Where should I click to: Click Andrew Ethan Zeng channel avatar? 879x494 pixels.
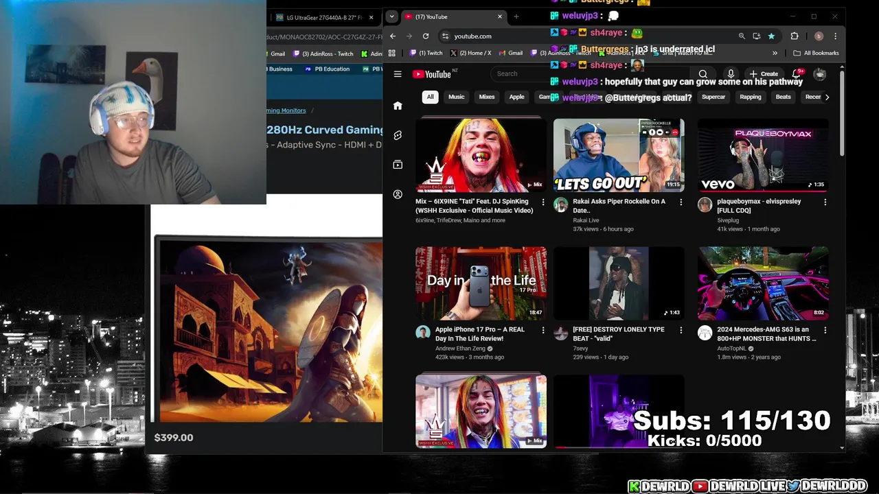(x=423, y=333)
